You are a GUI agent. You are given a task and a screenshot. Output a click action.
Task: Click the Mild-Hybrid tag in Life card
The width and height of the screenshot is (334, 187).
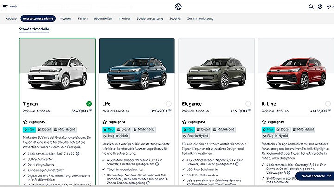click(x=144, y=129)
